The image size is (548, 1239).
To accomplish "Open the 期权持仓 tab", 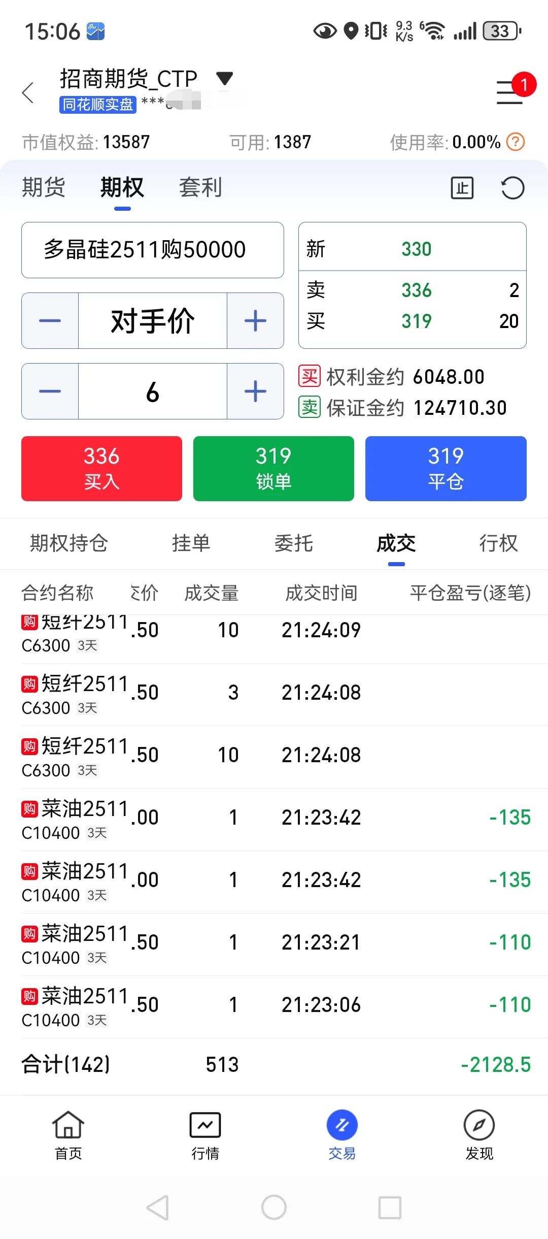I will 69,543.
